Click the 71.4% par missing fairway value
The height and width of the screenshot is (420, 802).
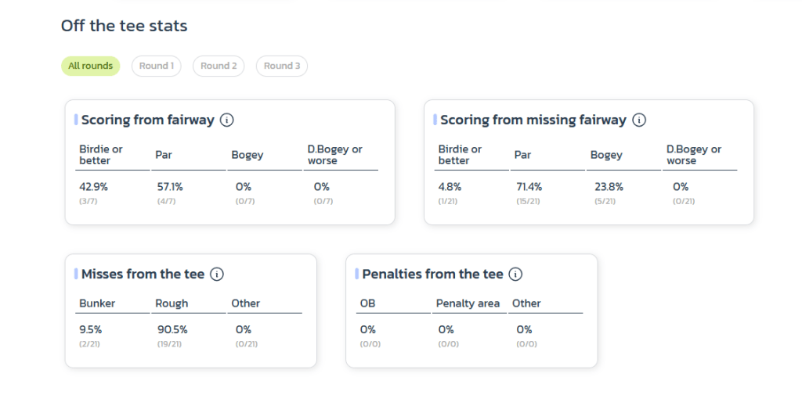528,187
